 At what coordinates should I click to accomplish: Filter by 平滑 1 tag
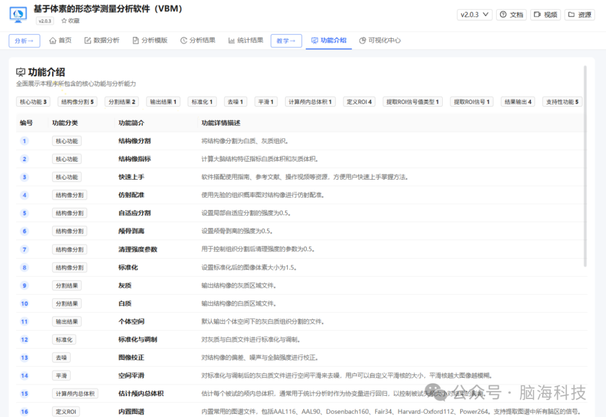click(x=266, y=102)
